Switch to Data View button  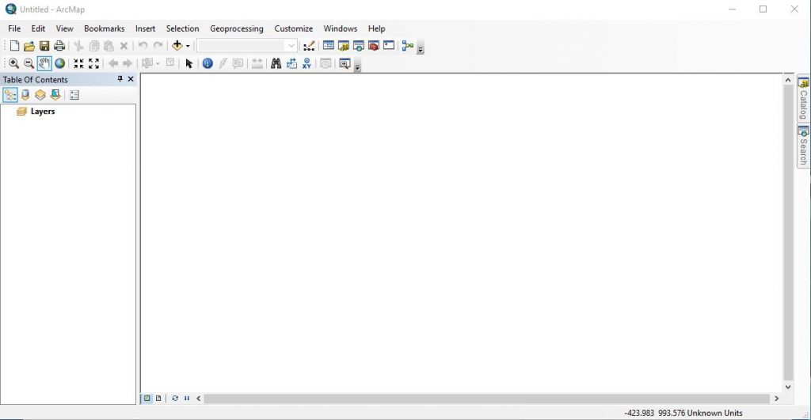coord(147,399)
